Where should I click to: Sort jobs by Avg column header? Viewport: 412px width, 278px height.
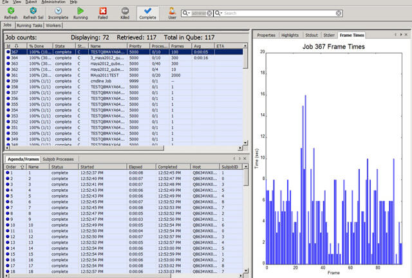[203, 46]
